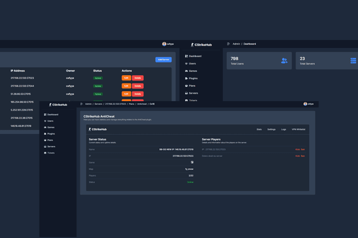The height and width of the screenshot is (238, 358).
Task: Select Plans in the Admin Dashboard window sidebar
Action: pyautogui.click(x=190, y=86)
